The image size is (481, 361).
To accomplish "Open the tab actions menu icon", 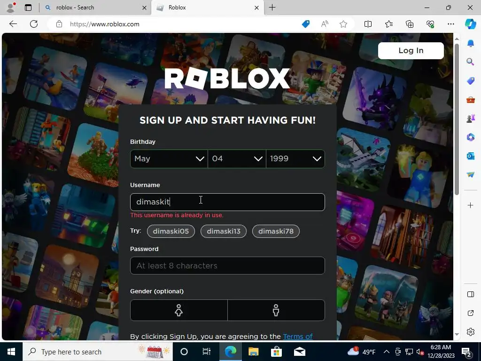I will [28, 8].
